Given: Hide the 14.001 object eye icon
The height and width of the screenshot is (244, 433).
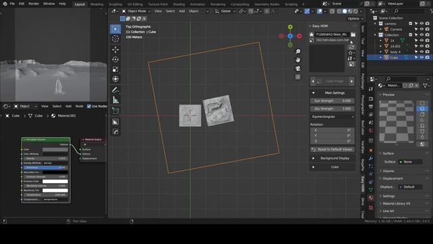Looking at the screenshot, I should (x=421, y=46).
